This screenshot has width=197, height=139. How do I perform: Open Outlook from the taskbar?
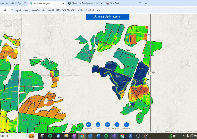90,136
